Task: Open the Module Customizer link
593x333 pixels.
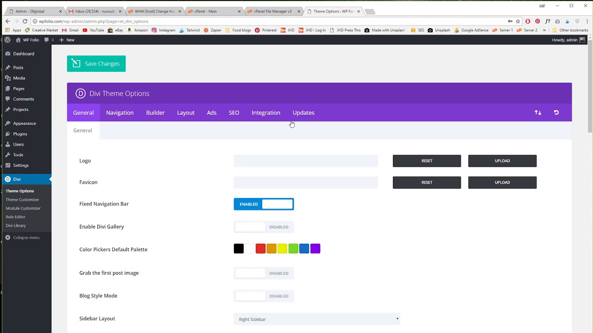Action: (23, 208)
